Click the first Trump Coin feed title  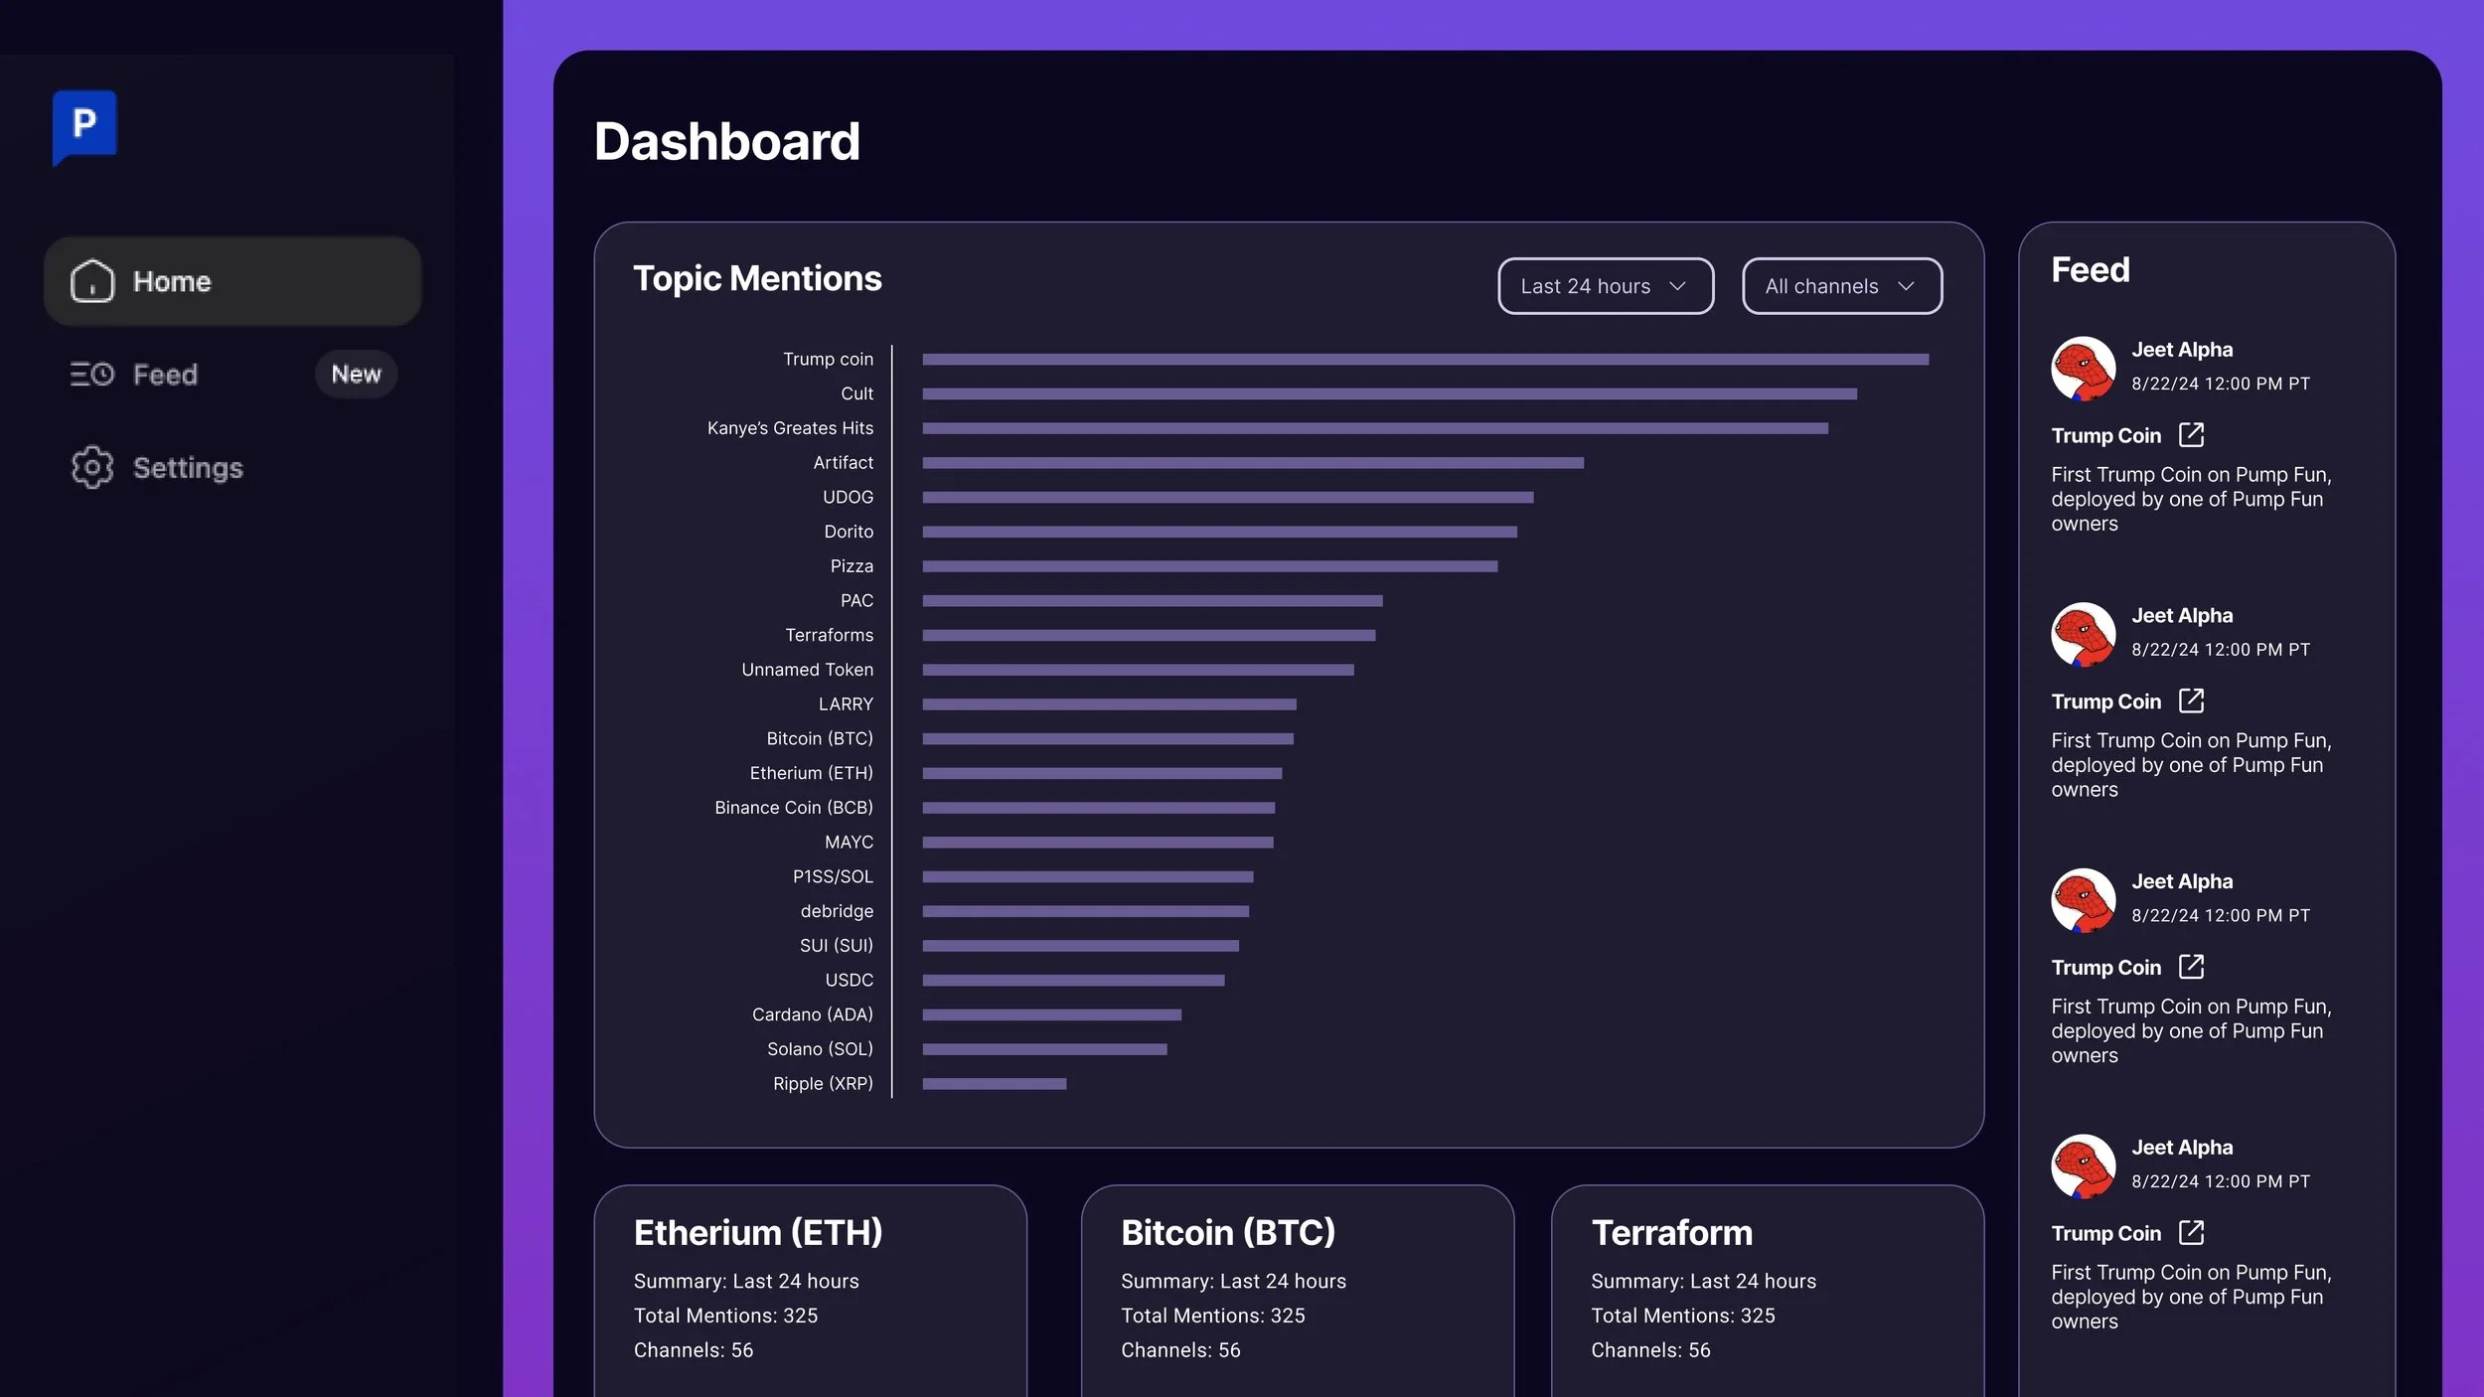click(x=2105, y=435)
